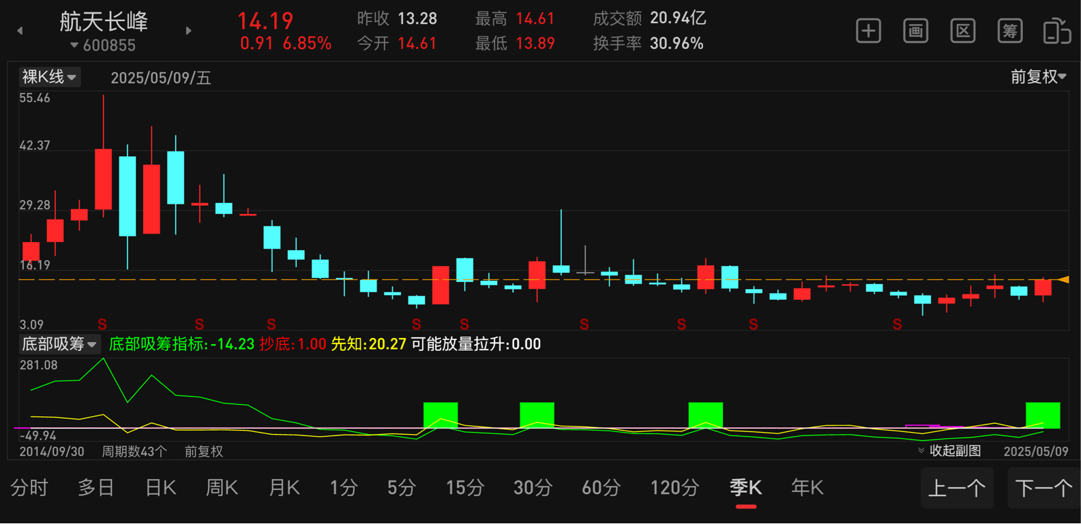Image resolution: width=1081 pixels, height=524 pixels.
Task: Open the 底部吸筹 indicator dropdown
Action: pyautogui.click(x=59, y=344)
